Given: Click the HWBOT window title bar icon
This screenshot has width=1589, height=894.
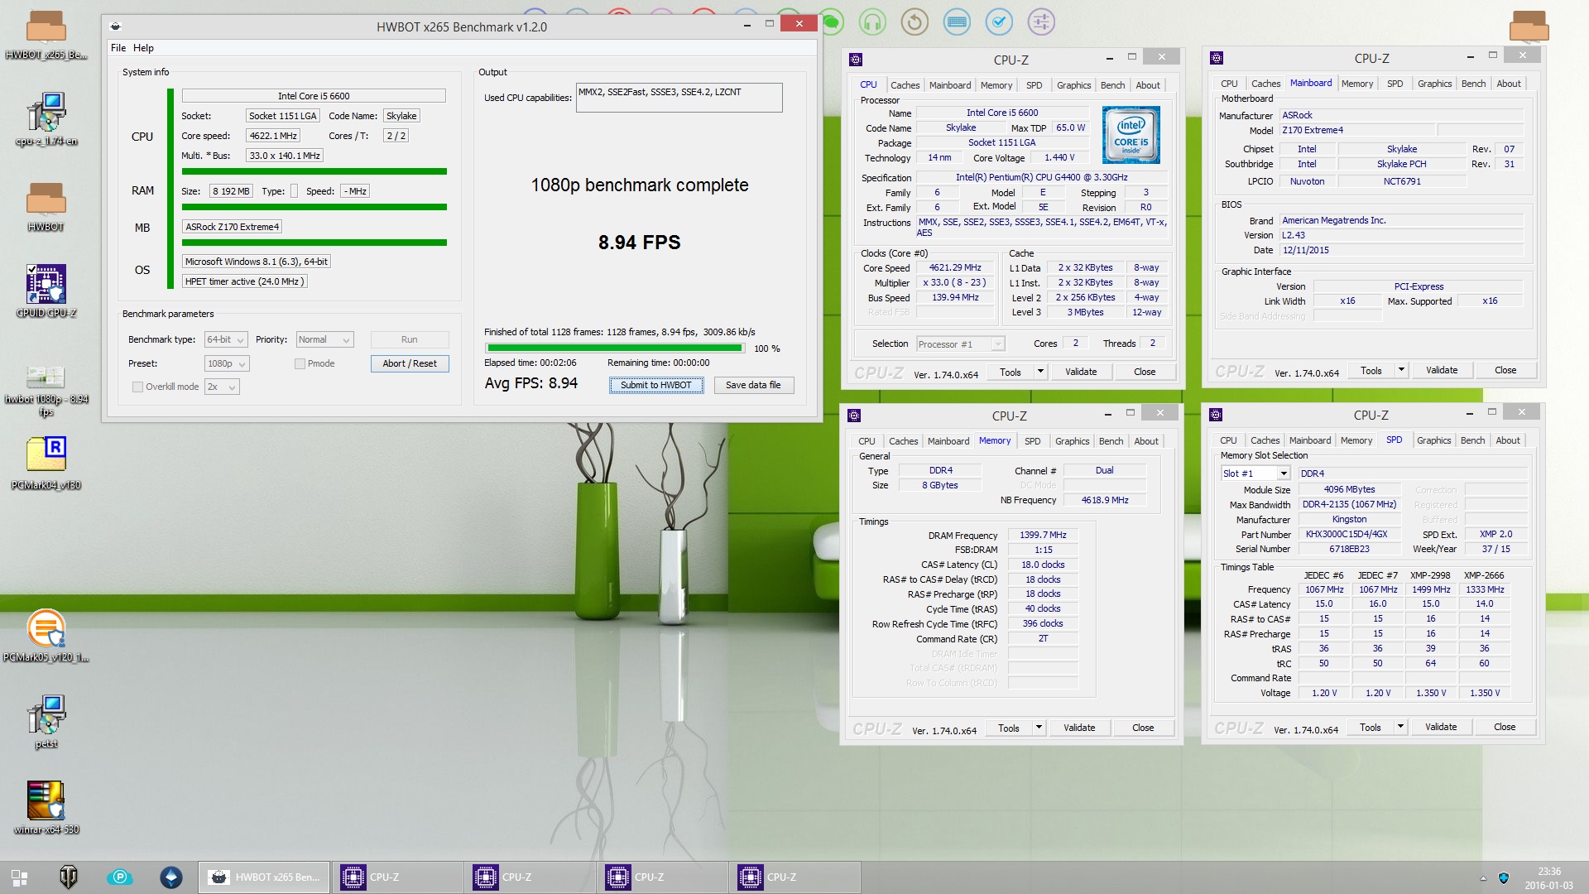Looking at the screenshot, I should coord(116,26).
